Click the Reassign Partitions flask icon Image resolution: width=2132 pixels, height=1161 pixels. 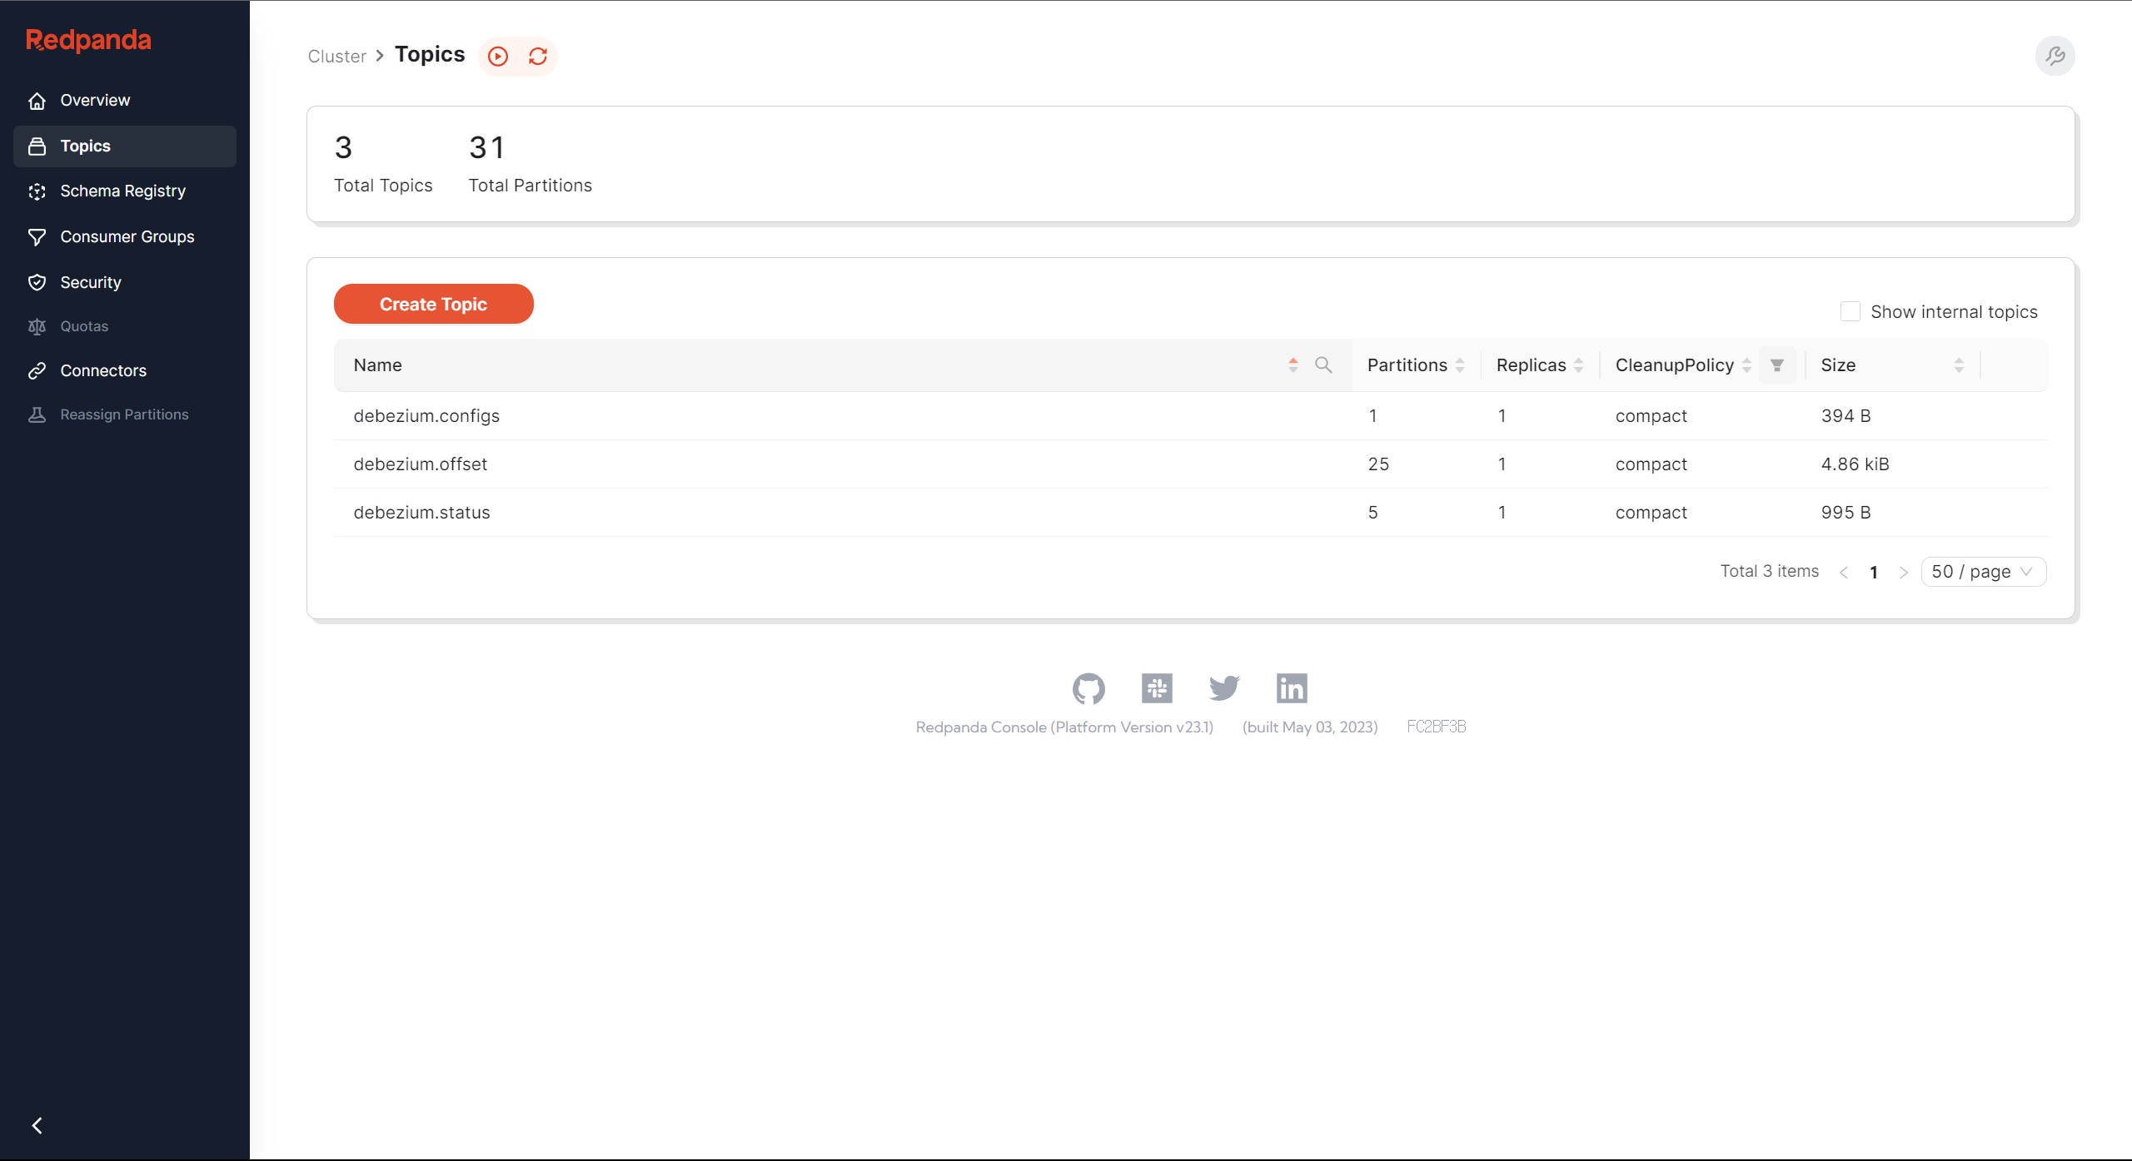coord(37,415)
